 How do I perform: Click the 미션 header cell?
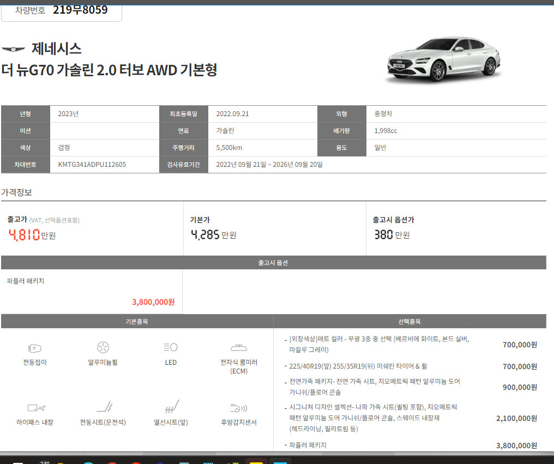tap(26, 131)
